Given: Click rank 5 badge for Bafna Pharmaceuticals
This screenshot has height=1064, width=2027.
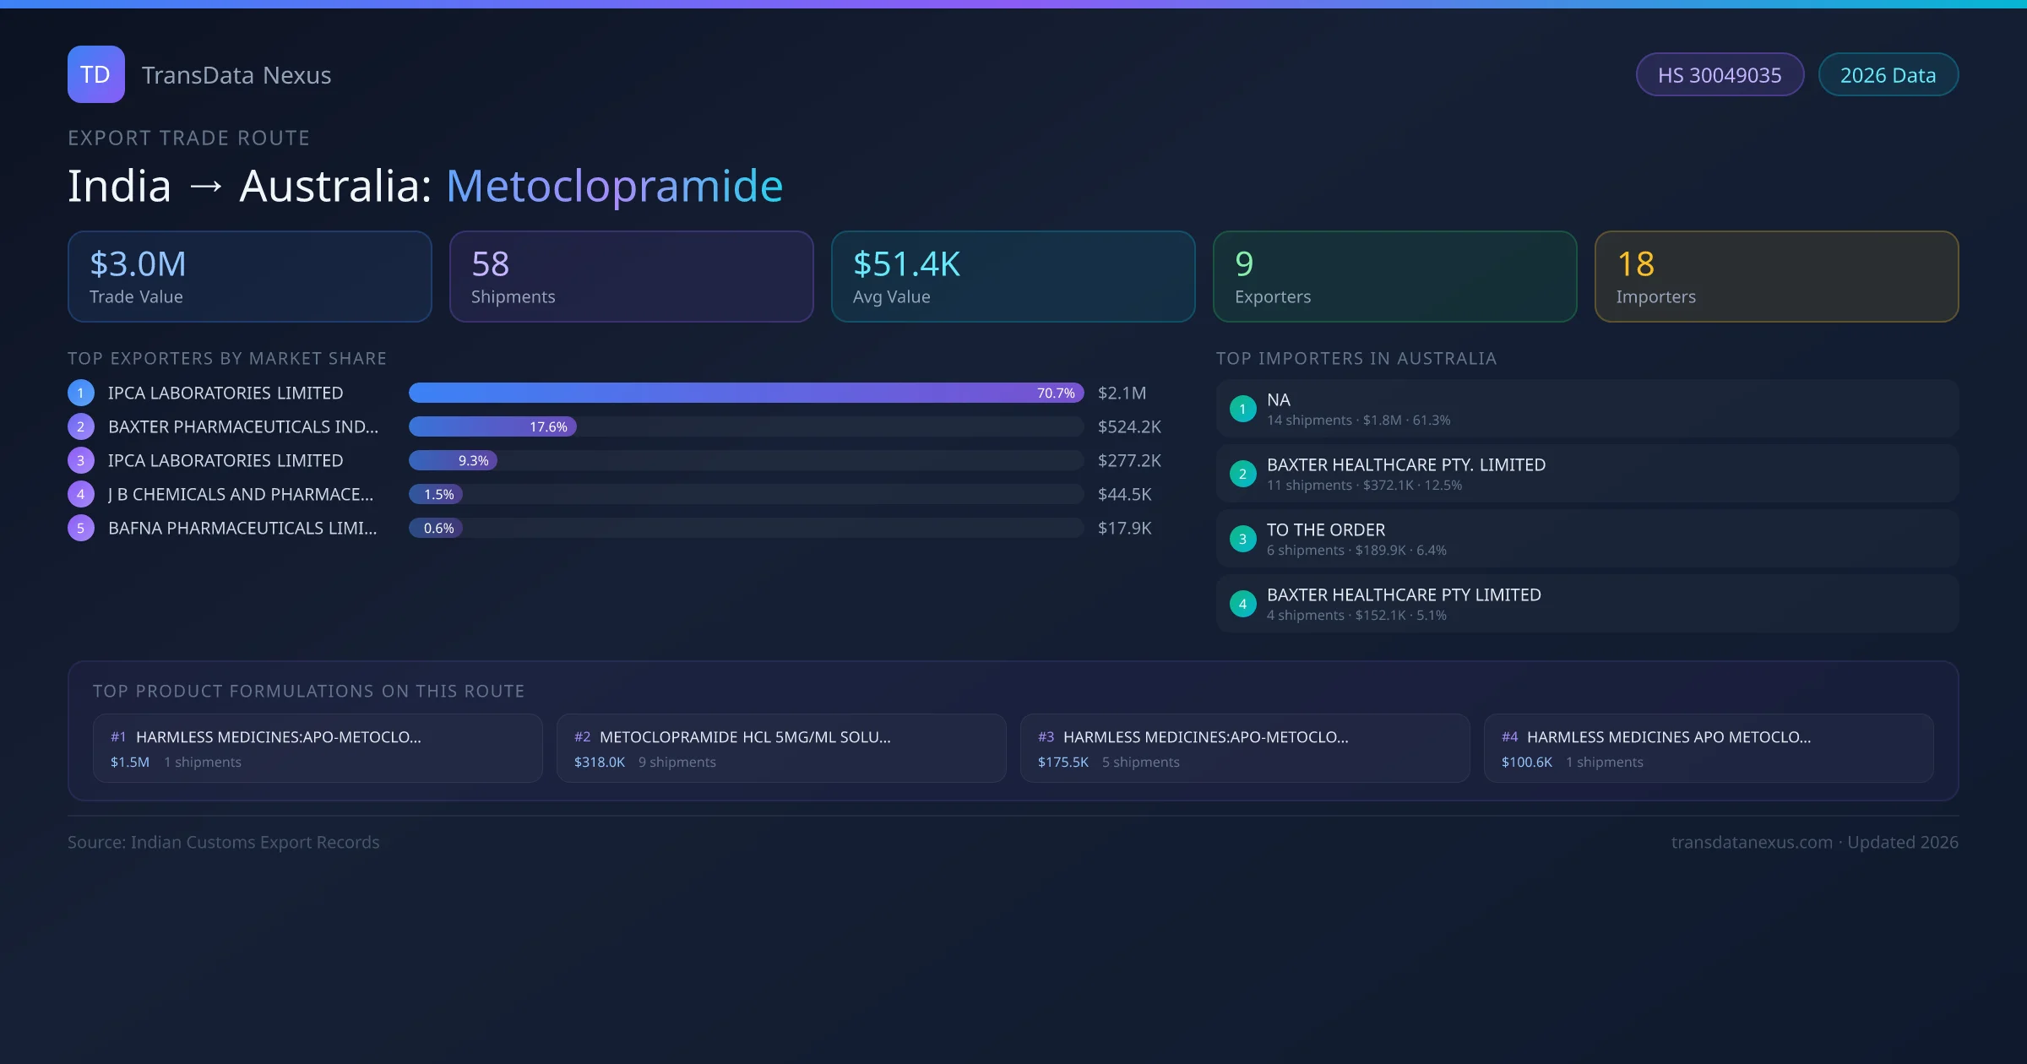Looking at the screenshot, I should (x=80, y=528).
